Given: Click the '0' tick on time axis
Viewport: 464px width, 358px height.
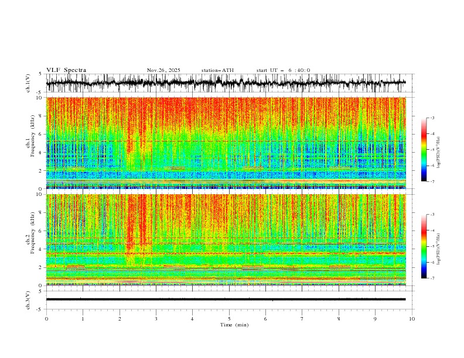Looking at the screenshot, I should click(x=46, y=319).
